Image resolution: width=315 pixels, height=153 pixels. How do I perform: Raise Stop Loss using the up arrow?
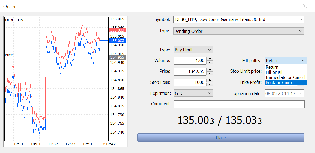209,81
